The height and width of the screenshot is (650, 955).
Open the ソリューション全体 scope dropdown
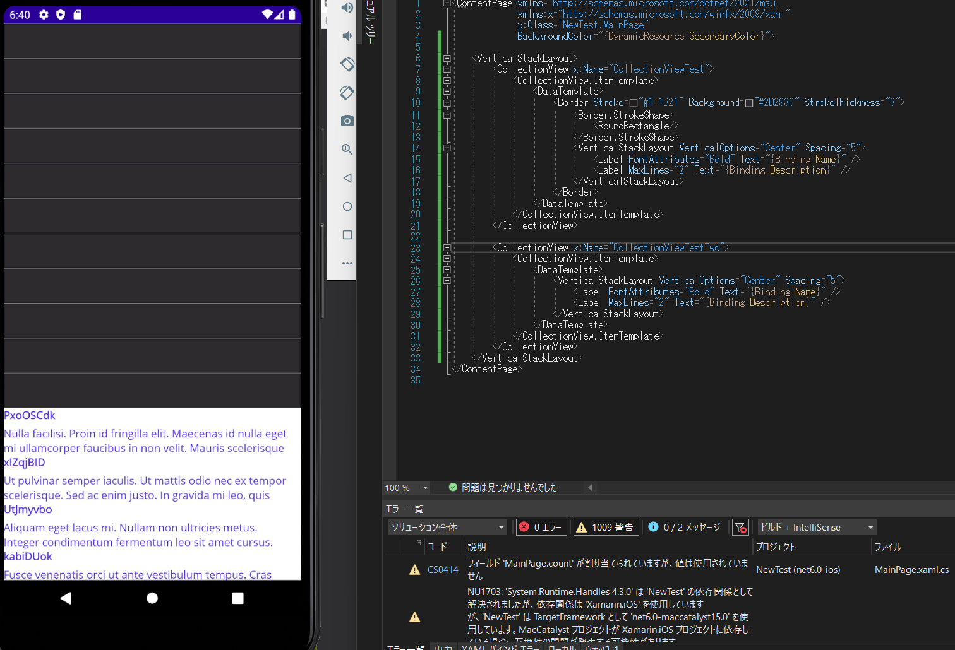[447, 527]
